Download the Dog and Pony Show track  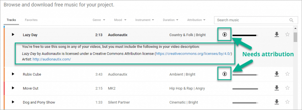click(277, 102)
